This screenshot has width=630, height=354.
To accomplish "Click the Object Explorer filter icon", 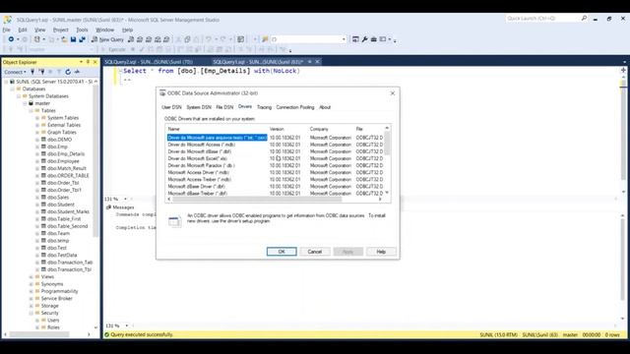I will [59, 72].
